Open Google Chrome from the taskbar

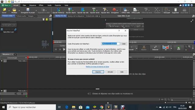tap(101, 107)
